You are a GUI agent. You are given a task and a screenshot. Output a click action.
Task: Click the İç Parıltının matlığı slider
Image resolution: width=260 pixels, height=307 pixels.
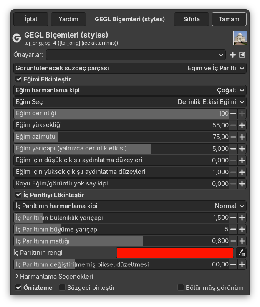point(121,241)
